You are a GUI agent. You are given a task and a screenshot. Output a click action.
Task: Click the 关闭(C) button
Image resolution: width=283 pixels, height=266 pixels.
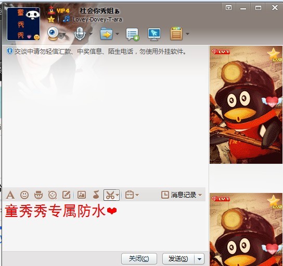(x=139, y=259)
